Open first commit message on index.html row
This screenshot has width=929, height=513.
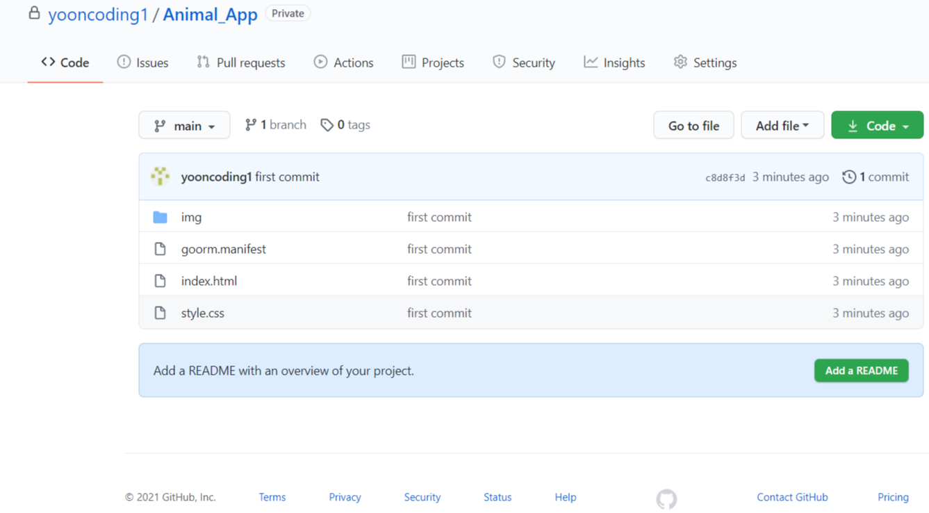click(439, 281)
